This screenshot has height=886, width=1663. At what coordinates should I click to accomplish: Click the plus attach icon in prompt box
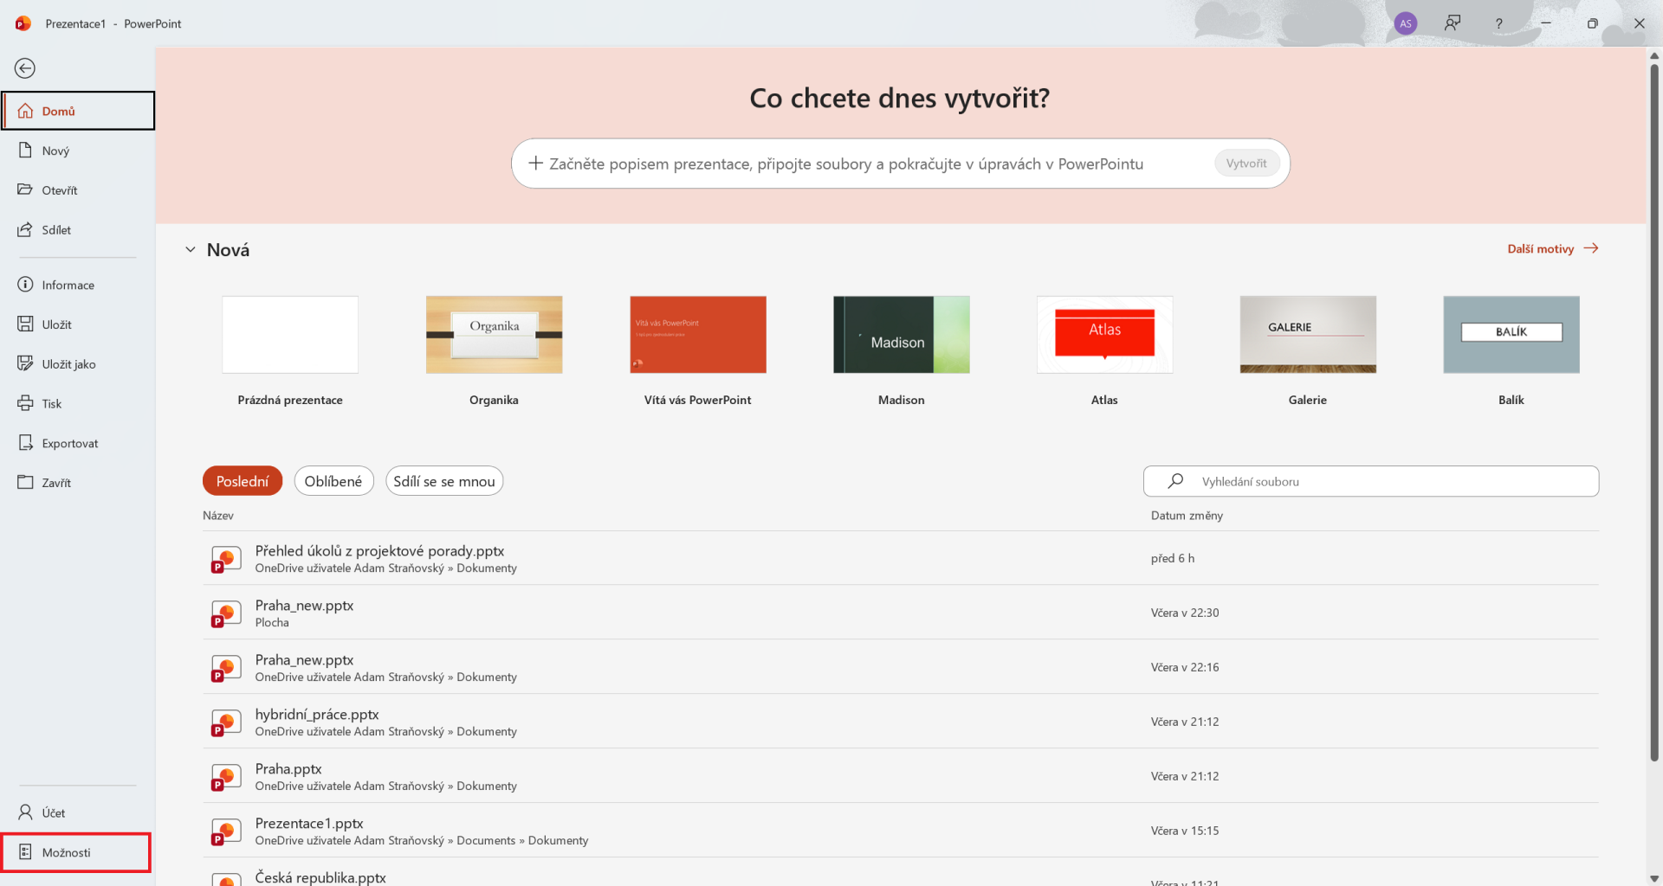click(x=535, y=163)
